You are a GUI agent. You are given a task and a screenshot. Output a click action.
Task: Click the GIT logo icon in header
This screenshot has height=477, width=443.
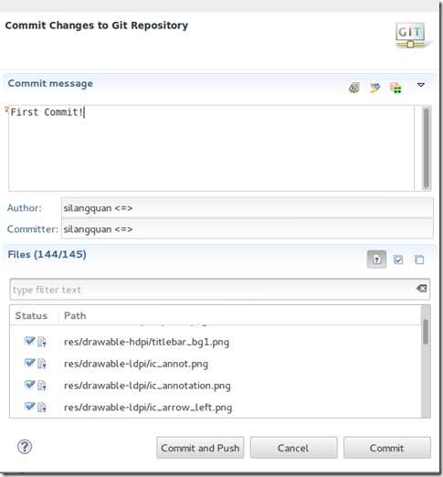(411, 35)
